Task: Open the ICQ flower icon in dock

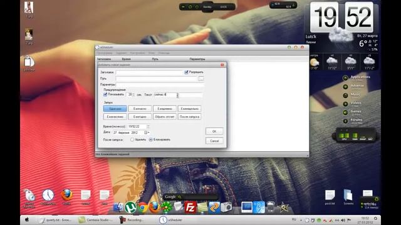Action: pyautogui.click(x=167, y=207)
